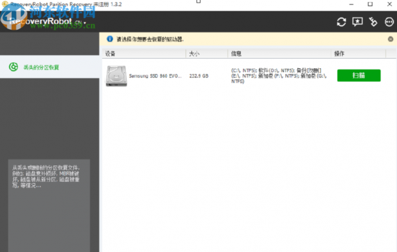Click the partition info text for the Samsung drive
Viewport: 397px width, 252px height.
279,75
